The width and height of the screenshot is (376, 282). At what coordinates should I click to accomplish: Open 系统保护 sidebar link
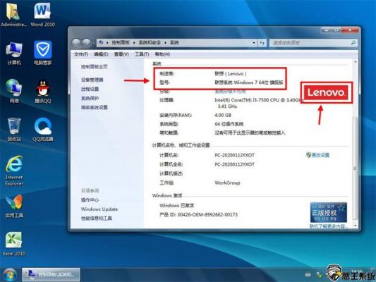(90, 98)
